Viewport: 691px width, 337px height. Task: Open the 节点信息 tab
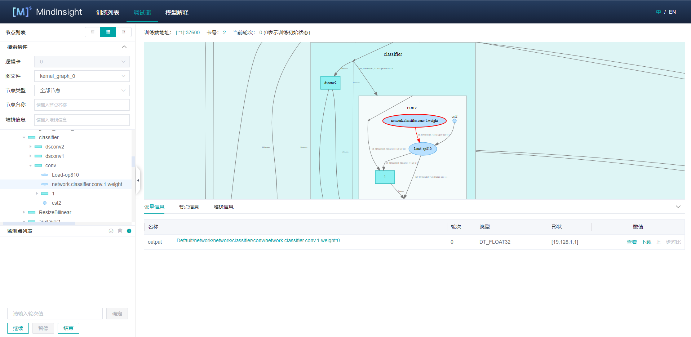tap(189, 207)
